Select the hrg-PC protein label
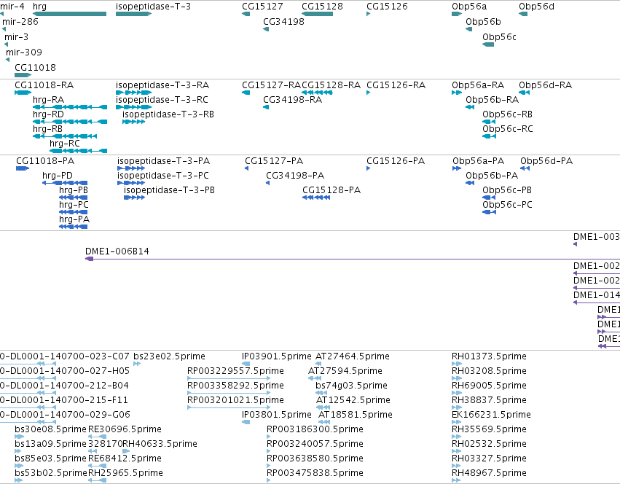Screen dimensions: 620x484 click(x=74, y=205)
